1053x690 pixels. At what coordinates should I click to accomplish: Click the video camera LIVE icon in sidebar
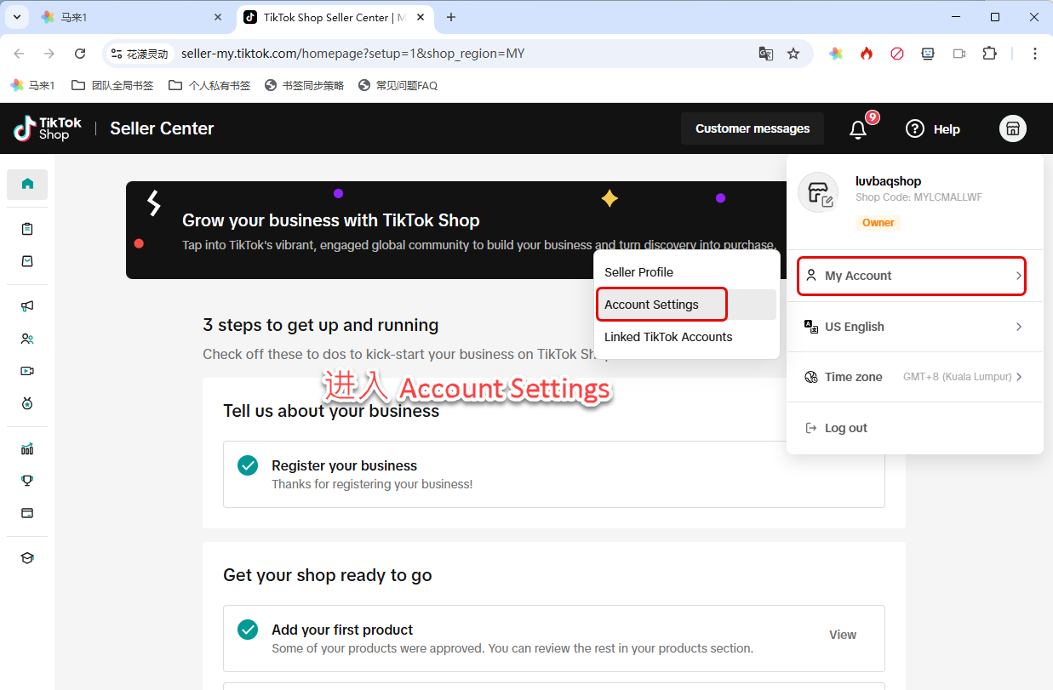click(27, 371)
